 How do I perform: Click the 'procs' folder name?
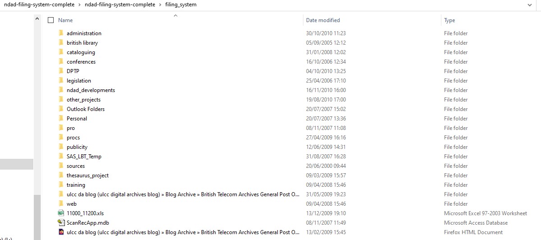click(73, 137)
